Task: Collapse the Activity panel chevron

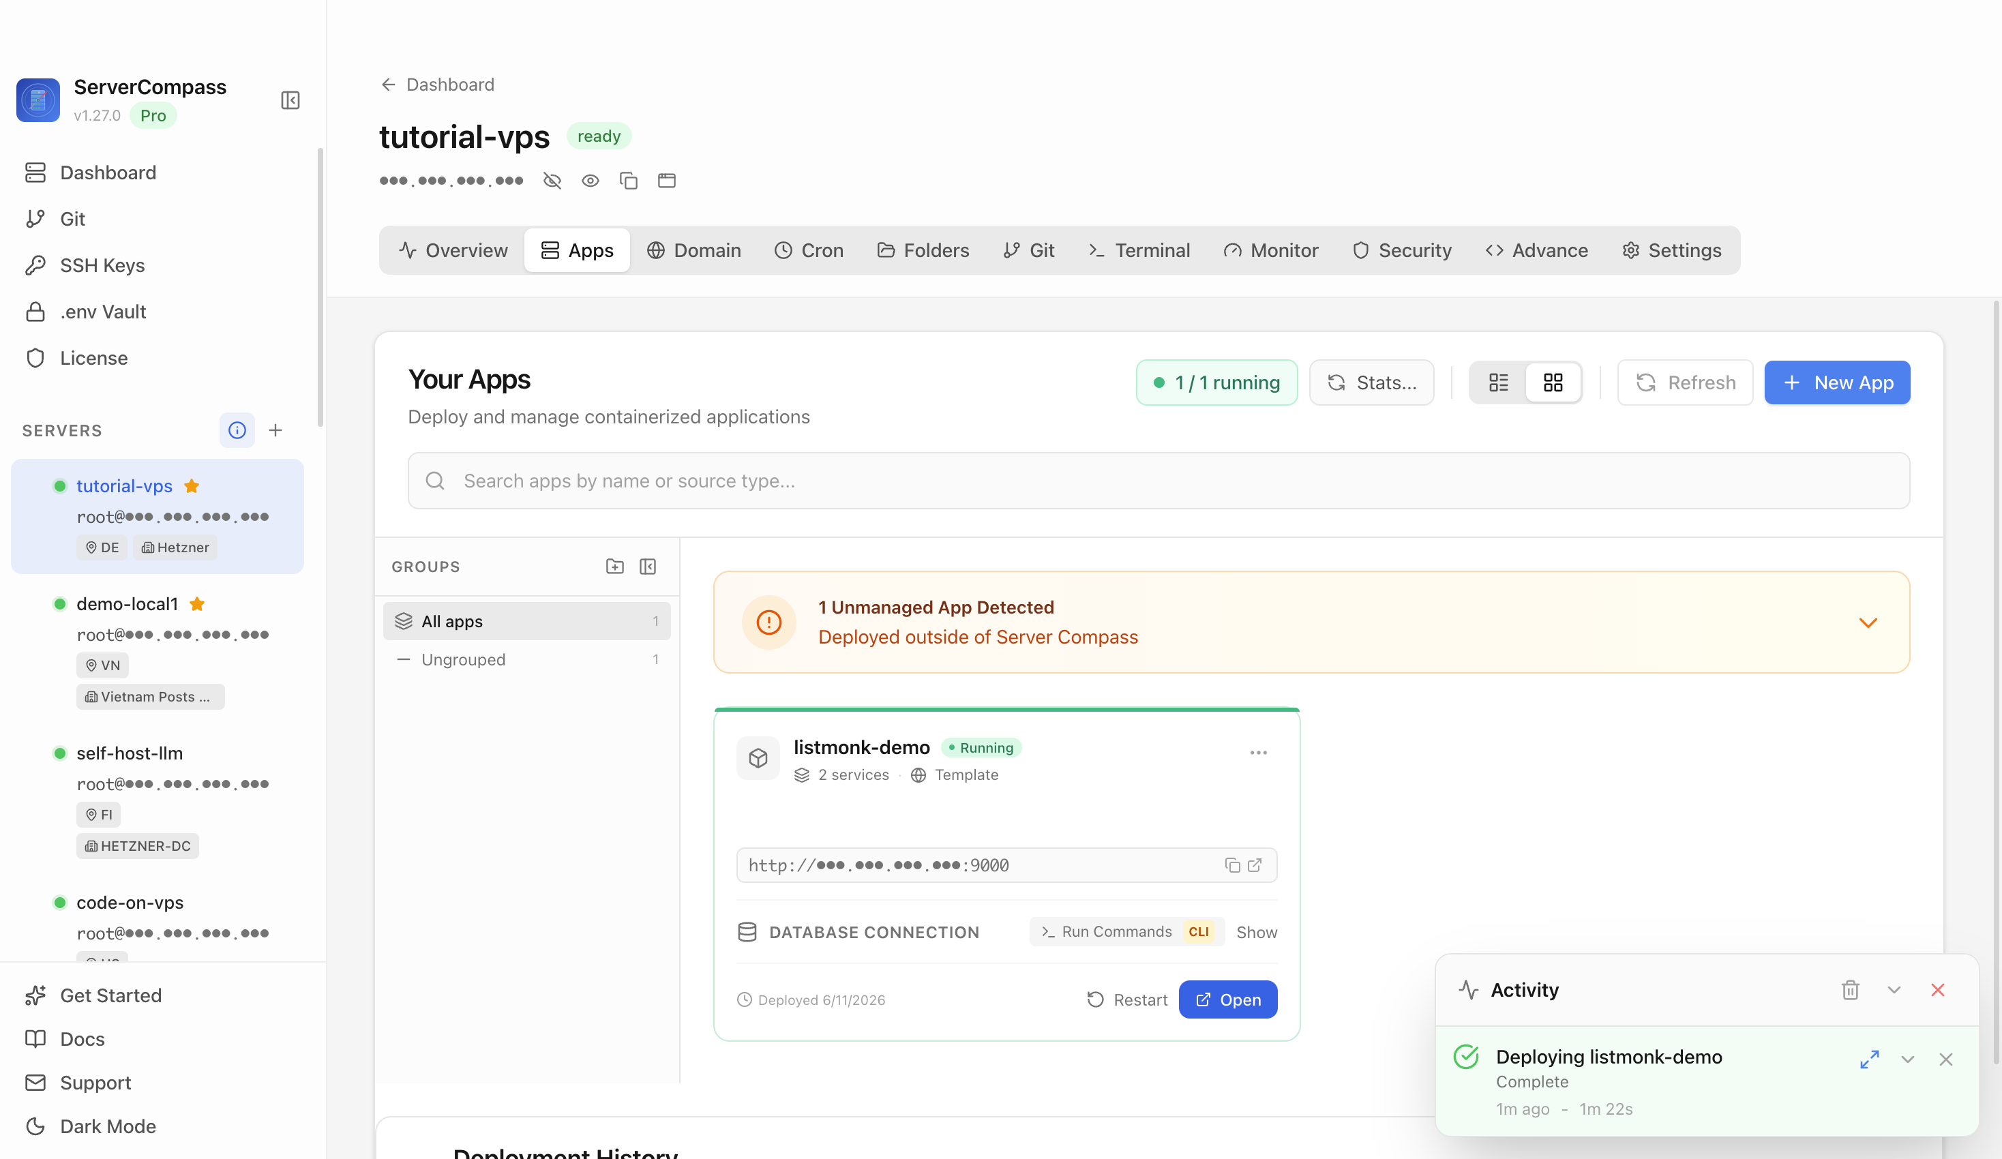Action: pos(1894,990)
